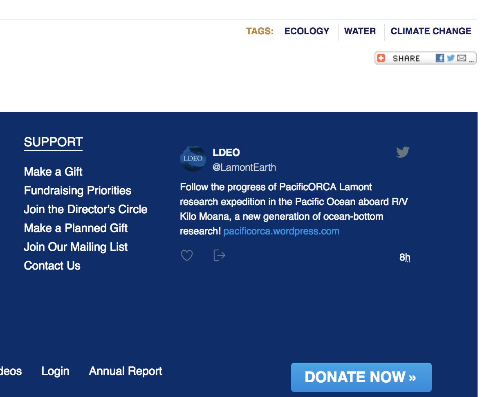Open the pacificorca.wordpress.com link
Image resolution: width=498 pixels, height=397 pixels.
pyautogui.click(x=281, y=231)
